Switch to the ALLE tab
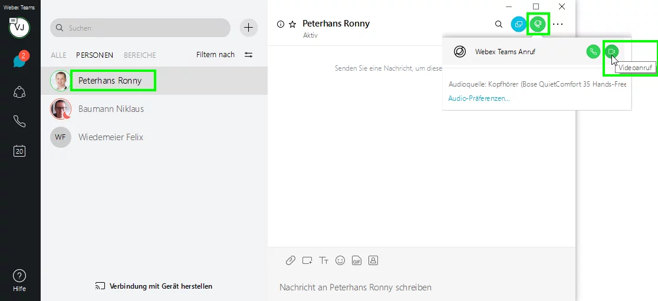Image resolution: width=658 pixels, height=301 pixels. coord(58,55)
